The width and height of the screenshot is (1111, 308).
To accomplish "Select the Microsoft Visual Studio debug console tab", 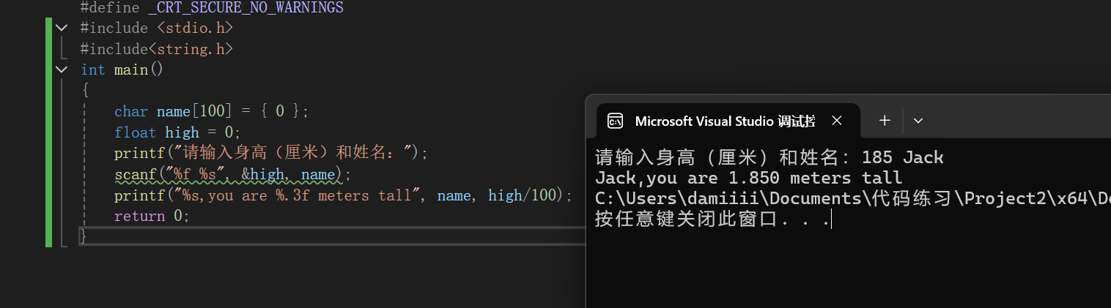I will click(726, 121).
